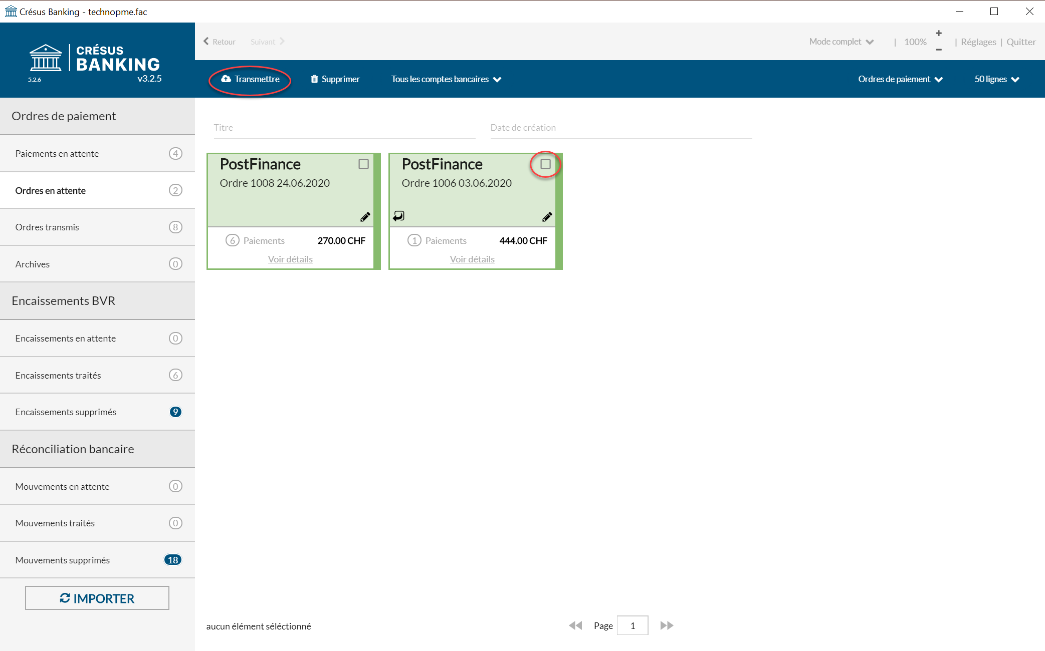Click the 444.00 CHF amount
This screenshot has height=651, width=1045.
click(523, 240)
